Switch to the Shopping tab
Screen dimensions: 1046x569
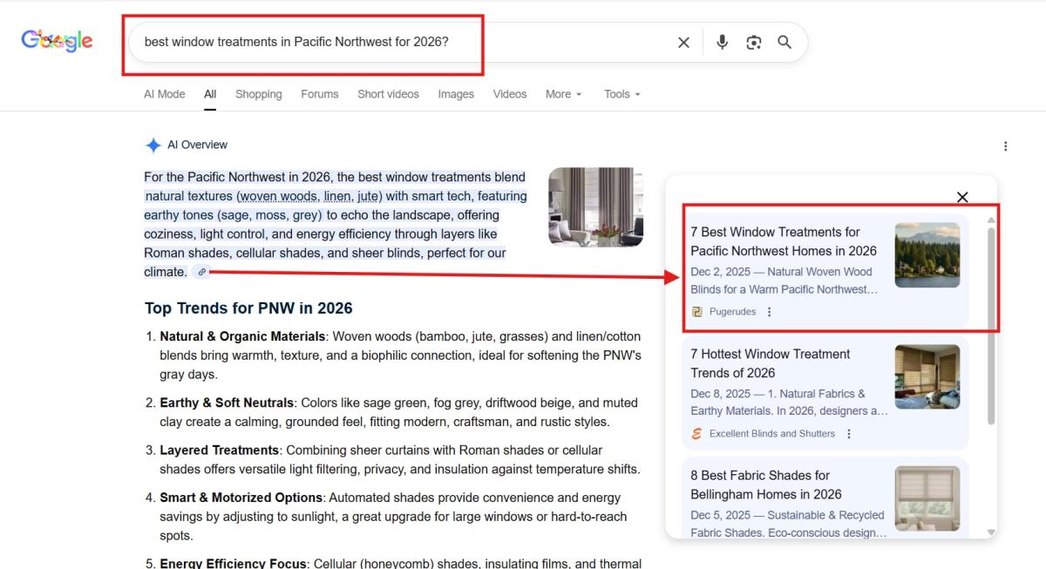coord(258,94)
